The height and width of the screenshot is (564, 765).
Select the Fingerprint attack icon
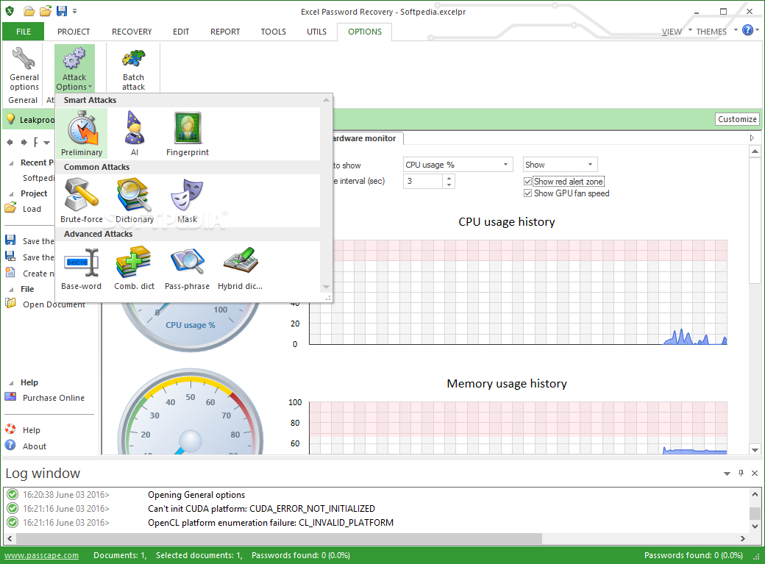188,128
